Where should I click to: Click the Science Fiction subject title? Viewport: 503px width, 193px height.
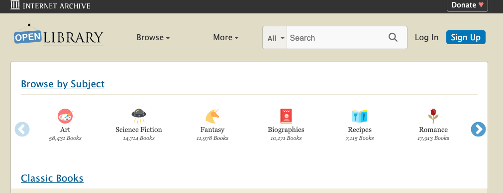click(139, 129)
